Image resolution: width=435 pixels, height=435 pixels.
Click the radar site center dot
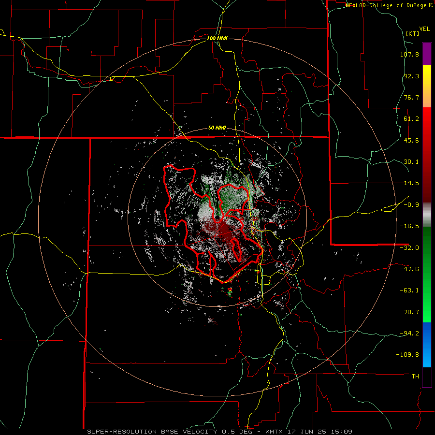[x=217, y=217]
